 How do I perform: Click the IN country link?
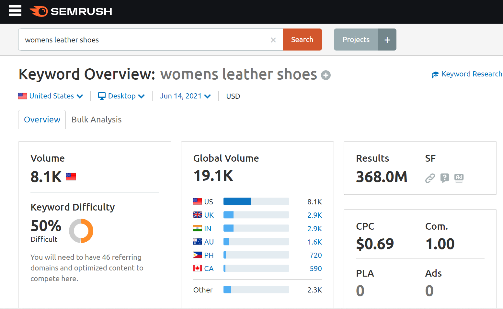(208, 229)
